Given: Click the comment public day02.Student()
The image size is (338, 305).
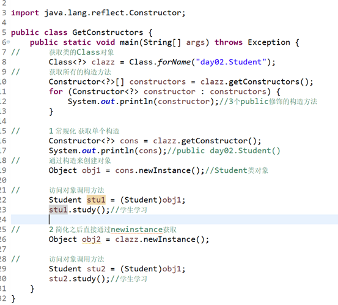Looking at the screenshot, I should tap(223, 151).
